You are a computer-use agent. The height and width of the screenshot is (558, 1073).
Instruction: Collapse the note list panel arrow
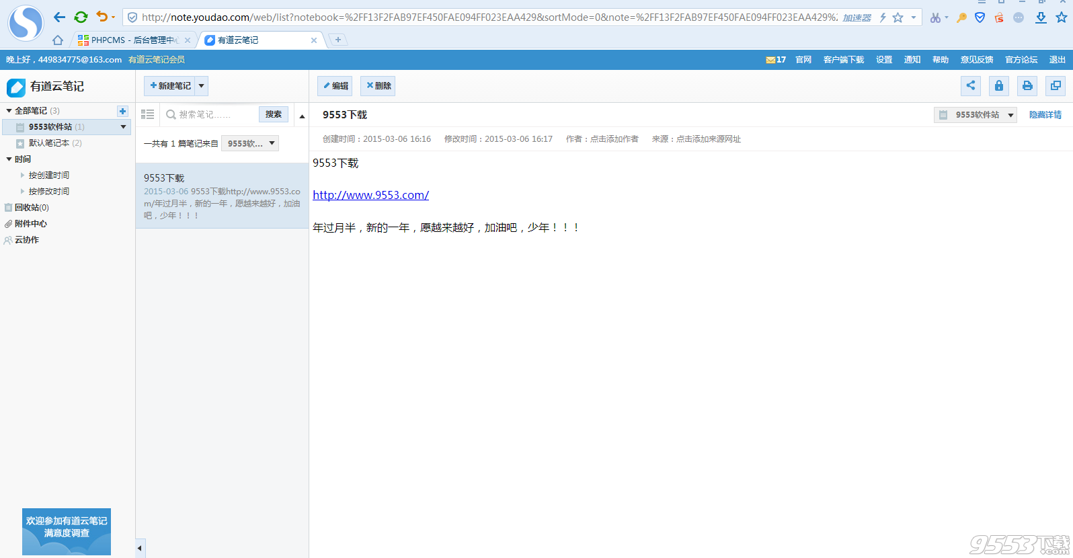(x=140, y=548)
